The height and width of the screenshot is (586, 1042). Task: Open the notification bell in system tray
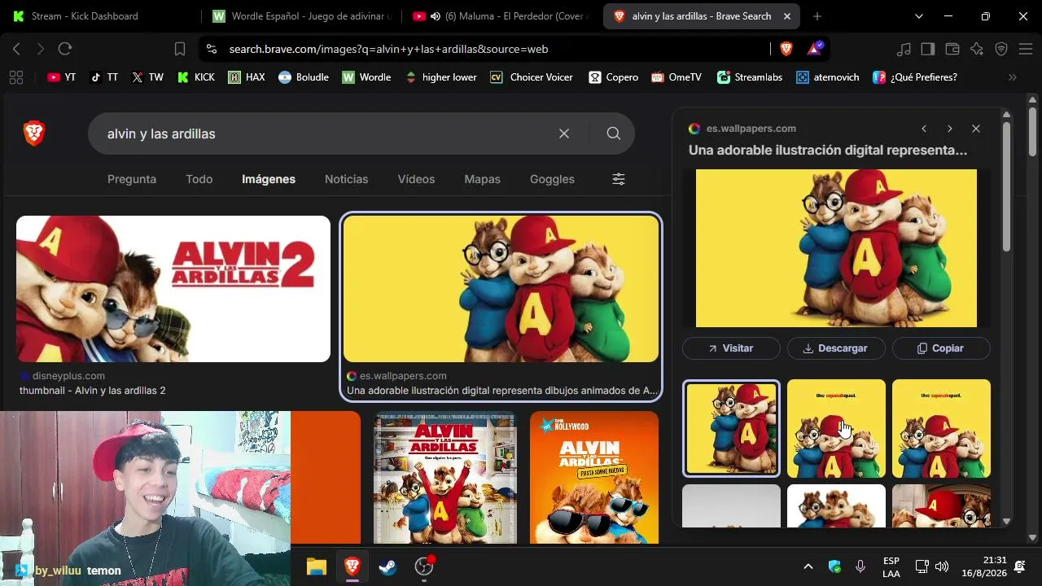click(1019, 566)
